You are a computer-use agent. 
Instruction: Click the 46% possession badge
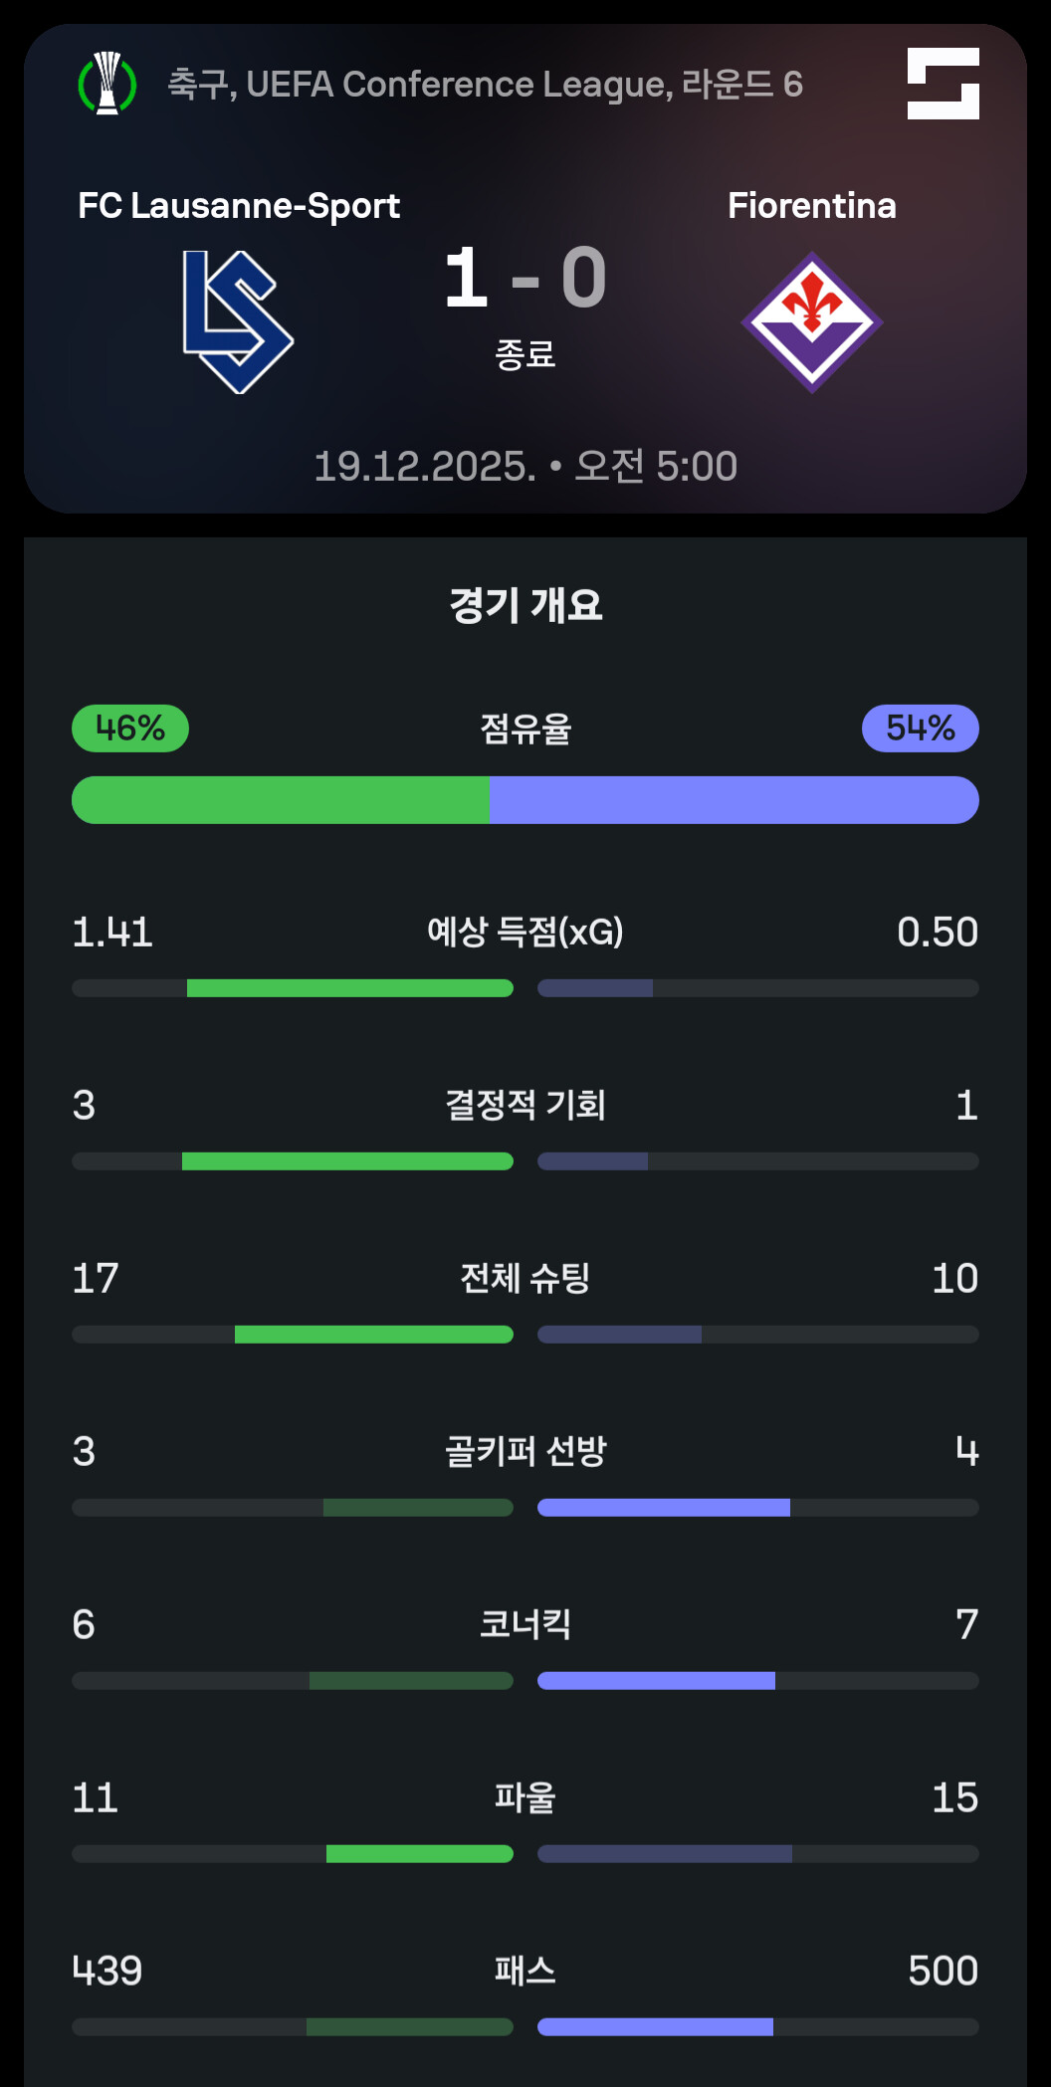pos(130,729)
